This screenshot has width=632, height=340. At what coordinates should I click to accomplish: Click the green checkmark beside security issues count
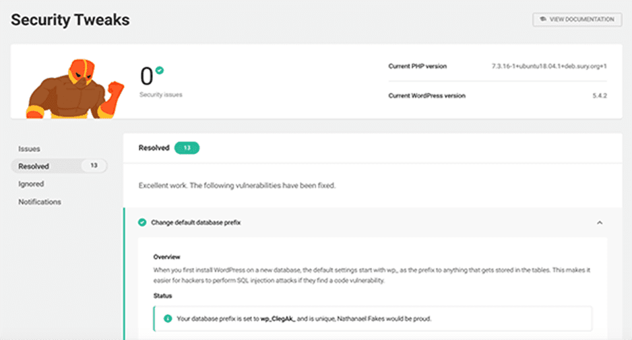(160, 71)
